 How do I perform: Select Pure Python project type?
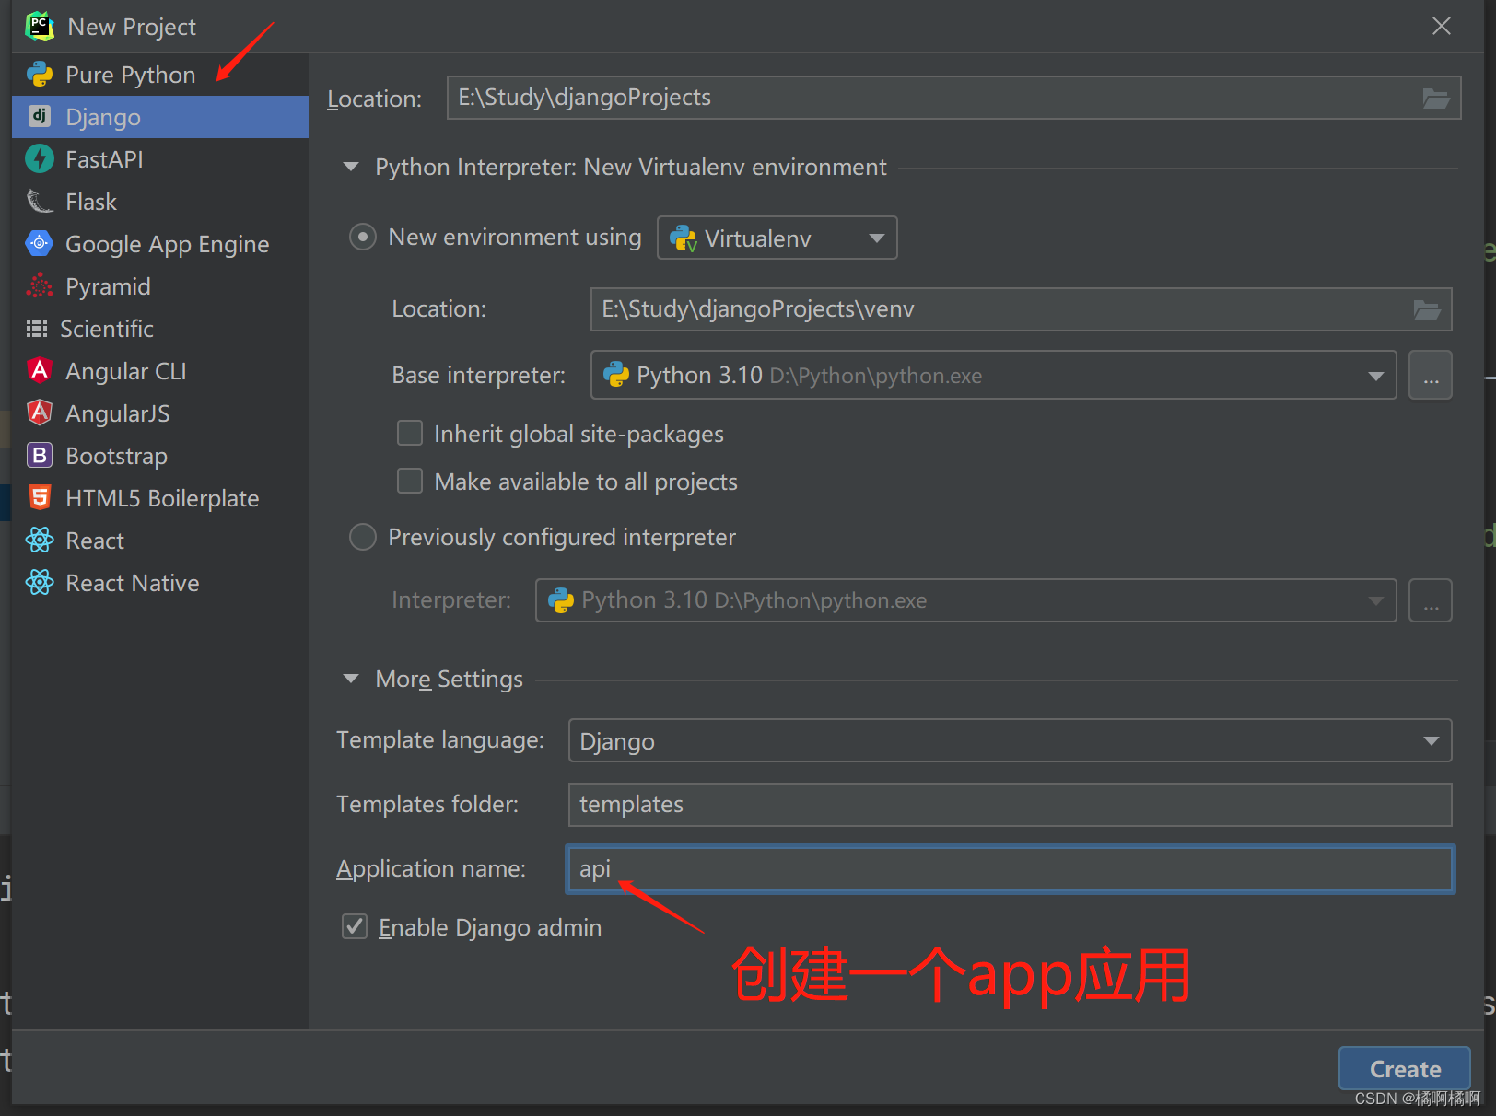coord(160,75)
